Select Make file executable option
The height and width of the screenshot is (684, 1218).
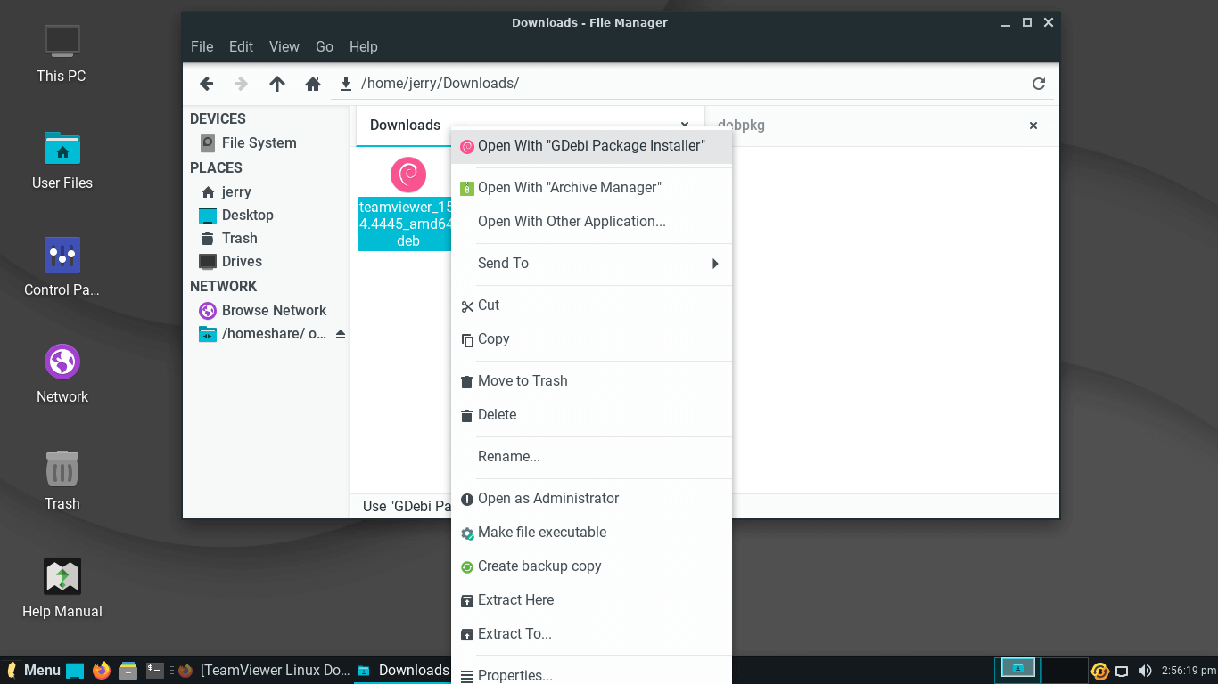pyautogui.click(x=541, y=533)
